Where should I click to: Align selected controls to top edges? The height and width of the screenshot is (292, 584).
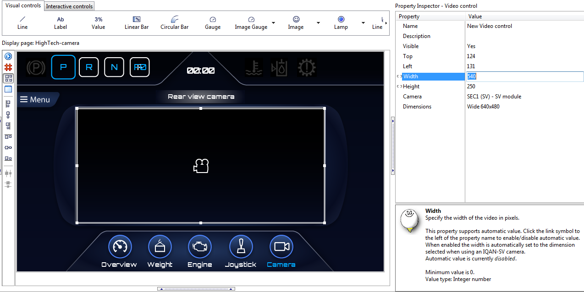tap(8, 137)
